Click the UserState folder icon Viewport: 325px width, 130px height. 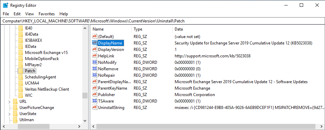(x=15, y=114)
